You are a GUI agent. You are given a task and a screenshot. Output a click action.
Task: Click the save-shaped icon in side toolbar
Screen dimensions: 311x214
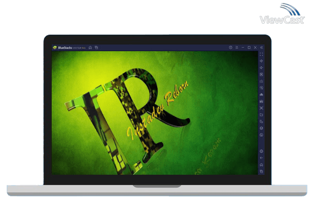(261, 101)
